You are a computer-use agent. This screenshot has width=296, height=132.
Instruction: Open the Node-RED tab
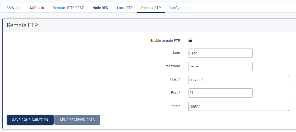click(100, 8)
